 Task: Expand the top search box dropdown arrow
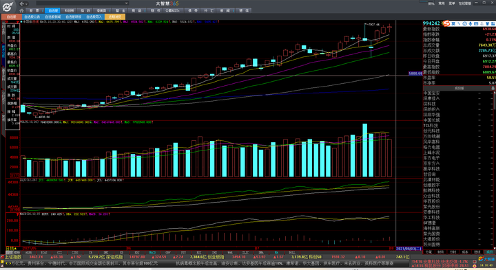click(127, 3)
